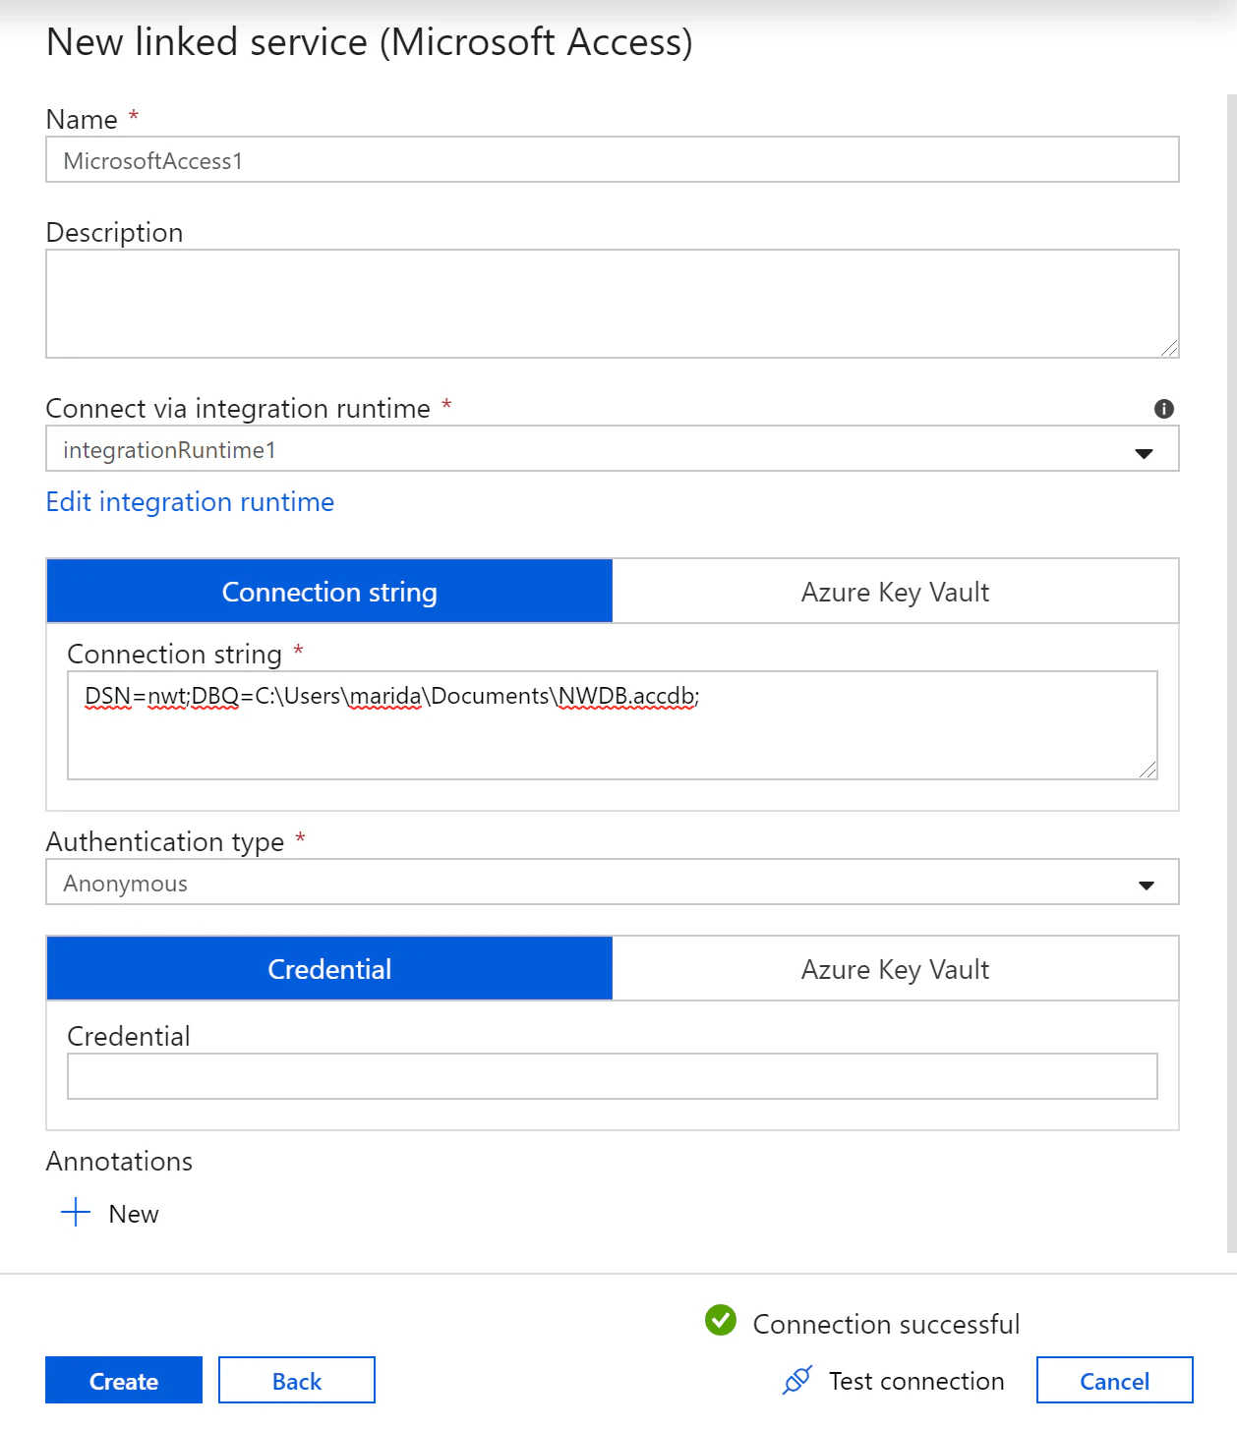Click the green Connection successful checkmark
Image resolution: width=1237 pixels, height=1429 pixels.
tap(721, 1321)
